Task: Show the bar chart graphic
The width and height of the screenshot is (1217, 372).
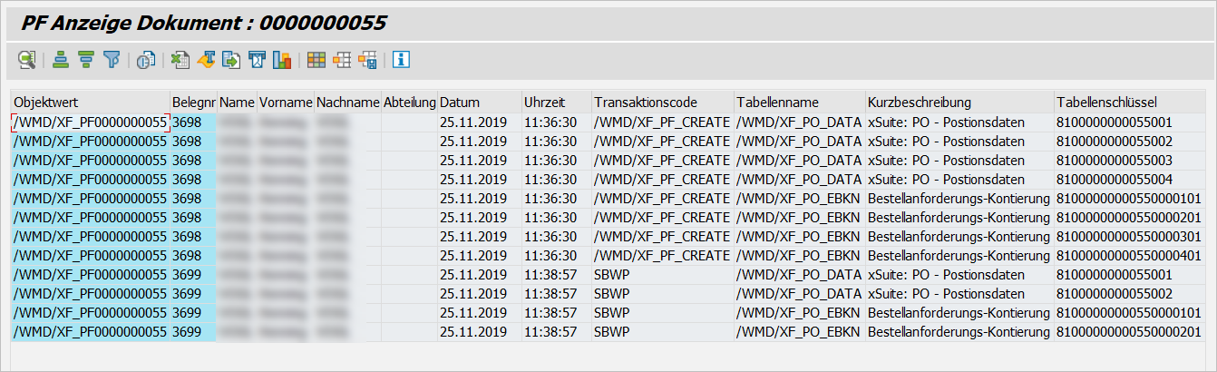Action: [282, 61]
